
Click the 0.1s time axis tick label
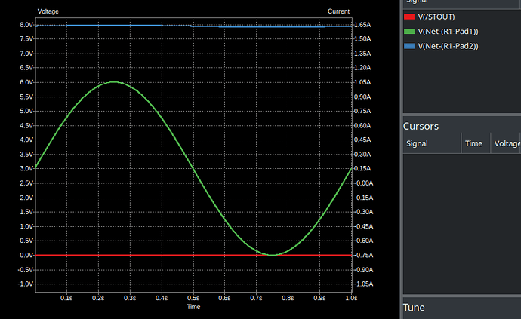point(66,298)
